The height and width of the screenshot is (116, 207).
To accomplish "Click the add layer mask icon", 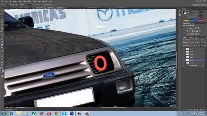I will [191, 110].
